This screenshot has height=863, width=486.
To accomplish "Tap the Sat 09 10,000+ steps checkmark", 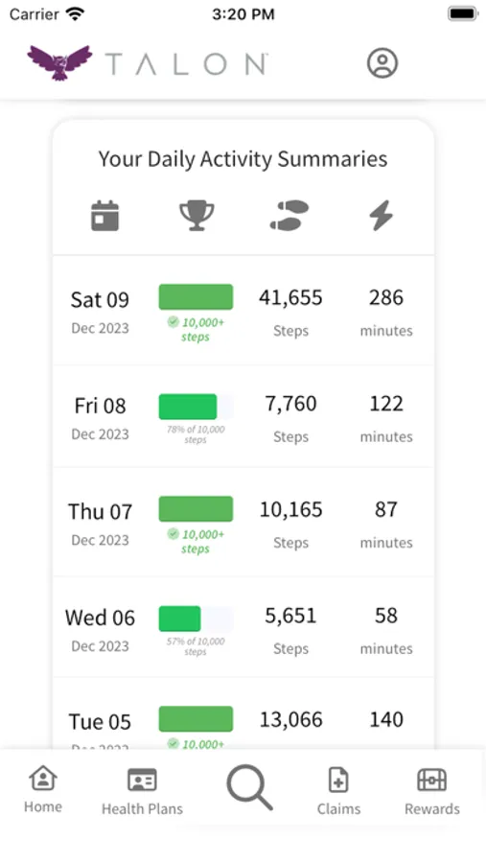I will 173,322.
